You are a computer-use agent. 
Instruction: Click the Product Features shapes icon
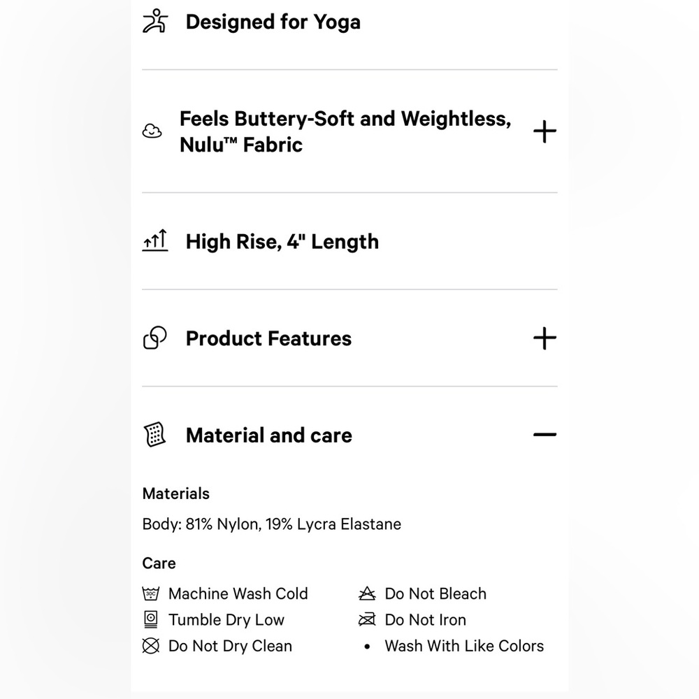click(154, 338)
